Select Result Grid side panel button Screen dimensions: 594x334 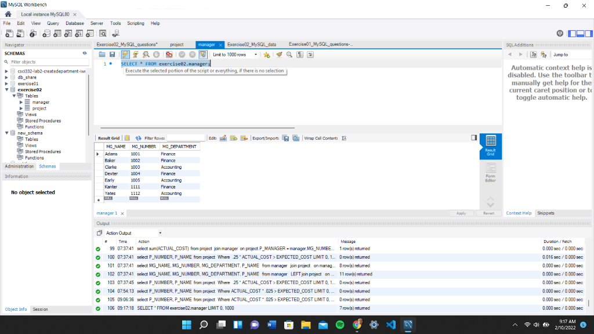[x=491, y=146]
